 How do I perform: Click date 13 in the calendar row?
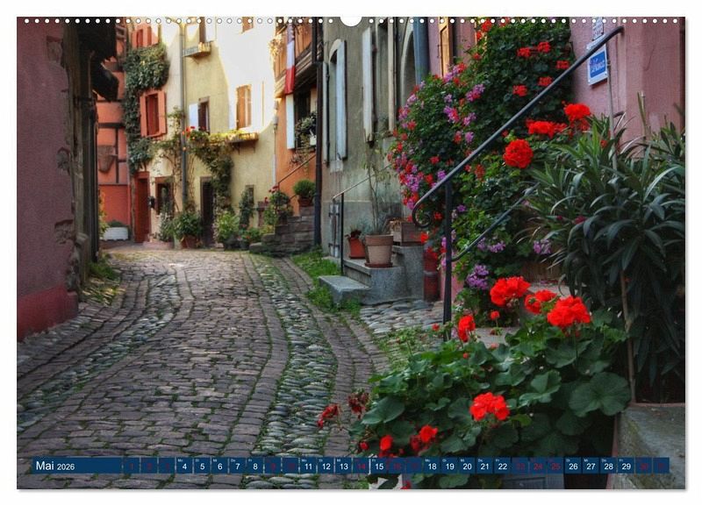(x=345, y=467)
